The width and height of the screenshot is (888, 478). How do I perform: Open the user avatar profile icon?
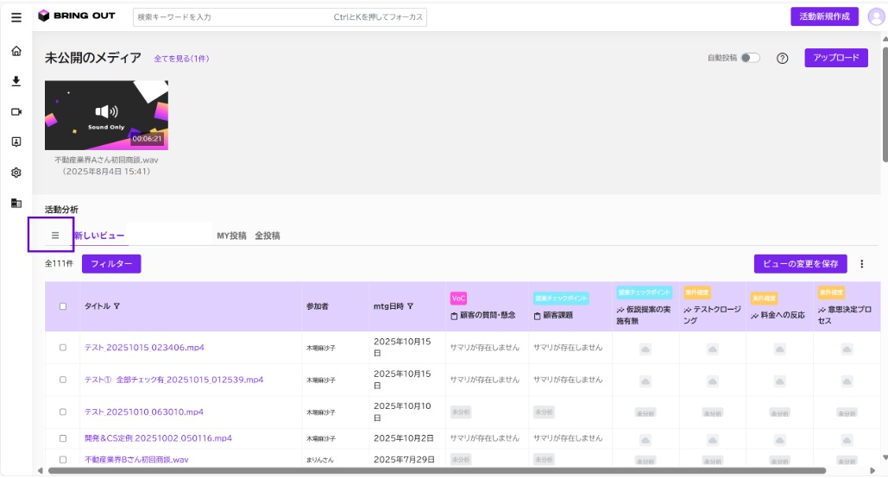[x=876, y=17]
